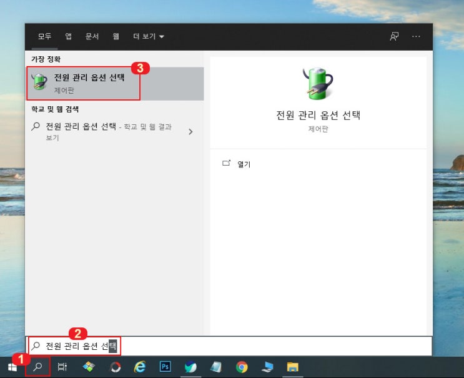Viewport: 464px width, 378px height.
Task: Expand web results chevron arrow
Action: 190,132
